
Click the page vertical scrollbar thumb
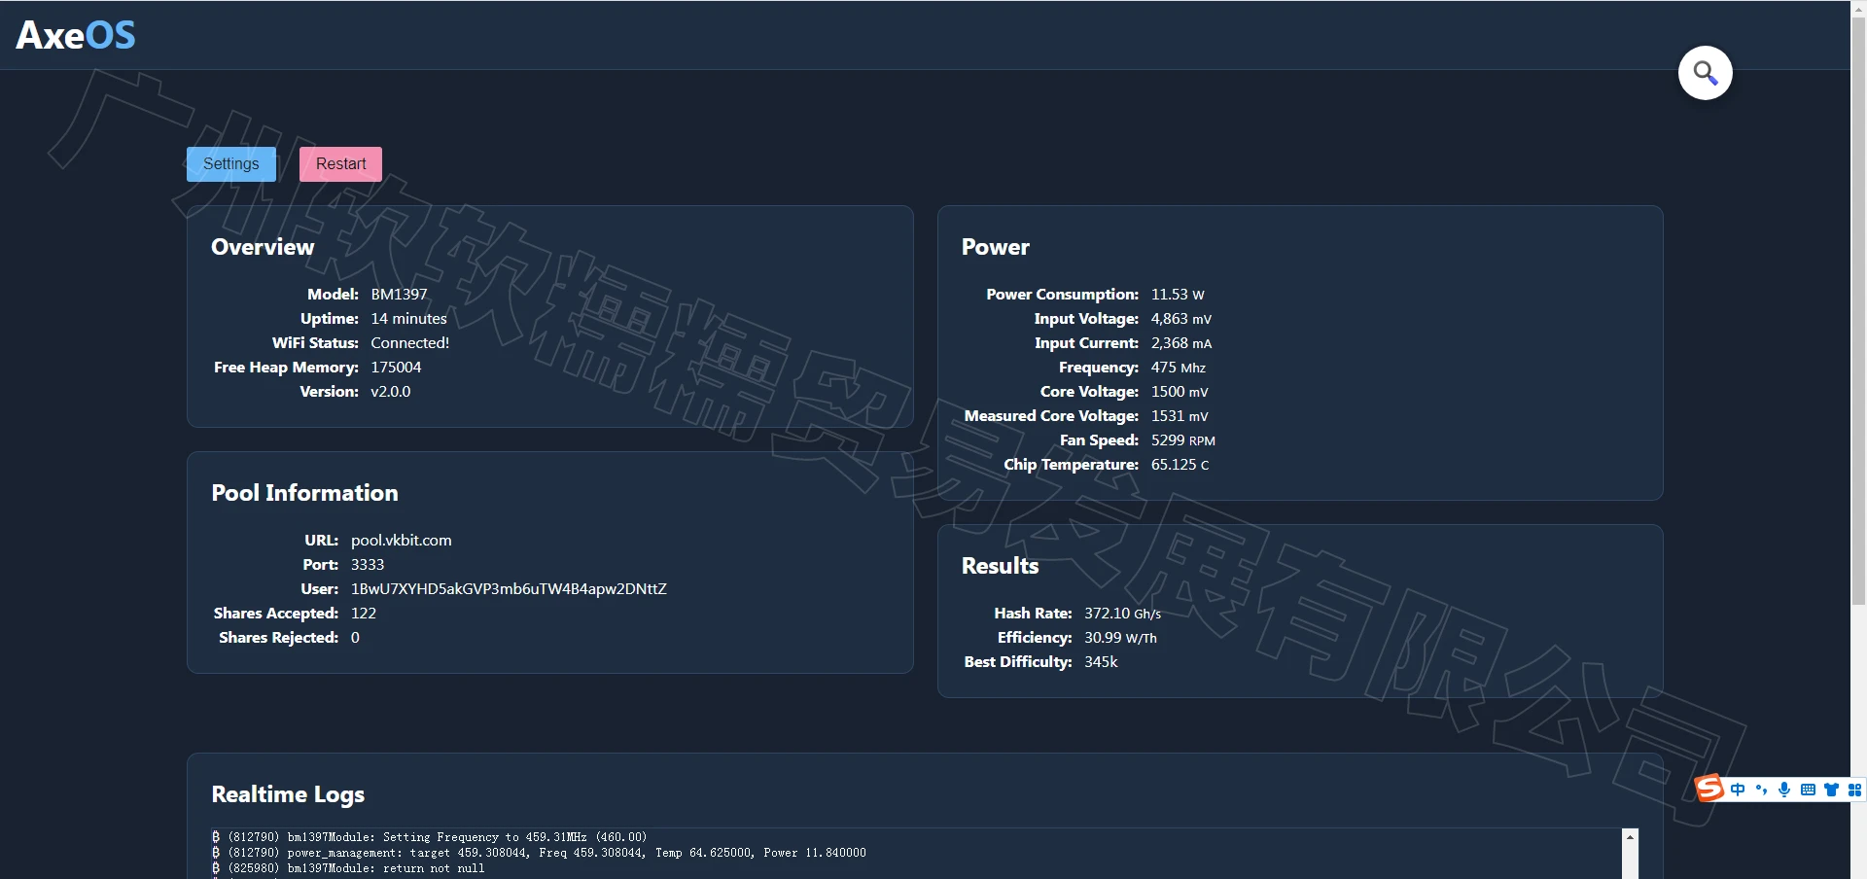pos(1858,311)
